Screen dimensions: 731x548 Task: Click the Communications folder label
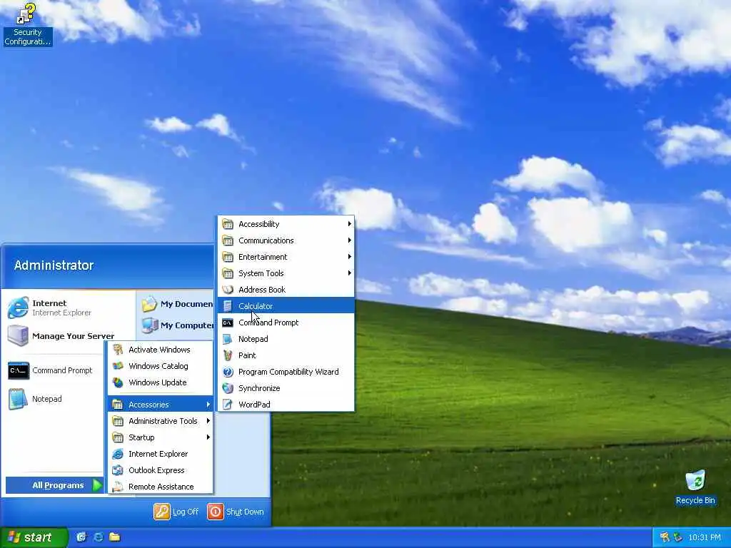pos(266,240)
